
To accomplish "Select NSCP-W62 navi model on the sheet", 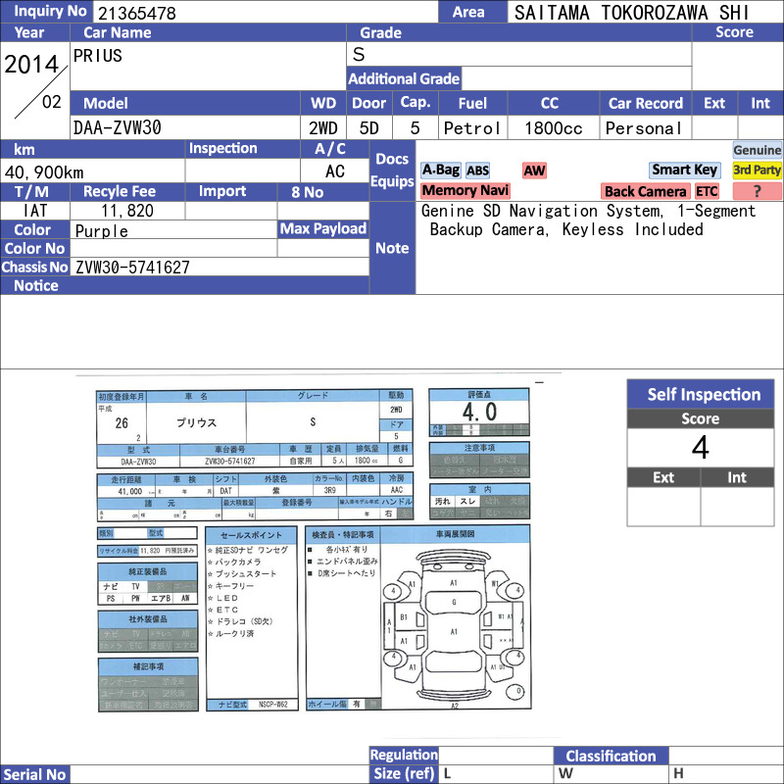I will coord(273,705).
